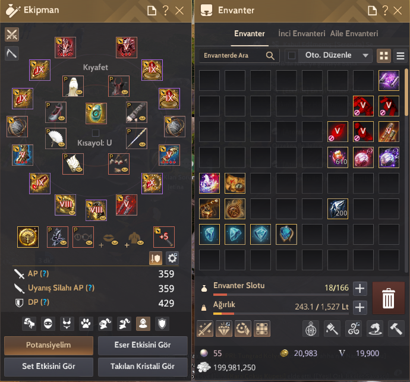
Task: Open the equipment settings gear icon
Action: [x=172, y=258]
